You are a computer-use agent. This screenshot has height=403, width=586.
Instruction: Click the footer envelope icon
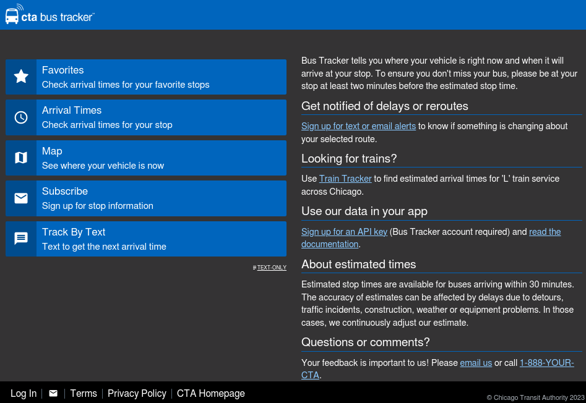click(x=53, y=394)
